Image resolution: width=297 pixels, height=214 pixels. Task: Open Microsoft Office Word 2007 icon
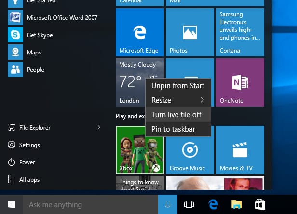15,17
